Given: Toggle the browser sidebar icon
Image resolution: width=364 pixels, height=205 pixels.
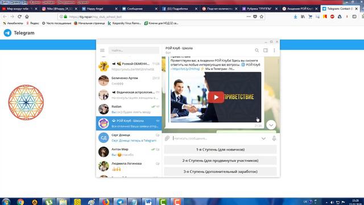Looking at the screenshot, I should (x=354, y=17).
